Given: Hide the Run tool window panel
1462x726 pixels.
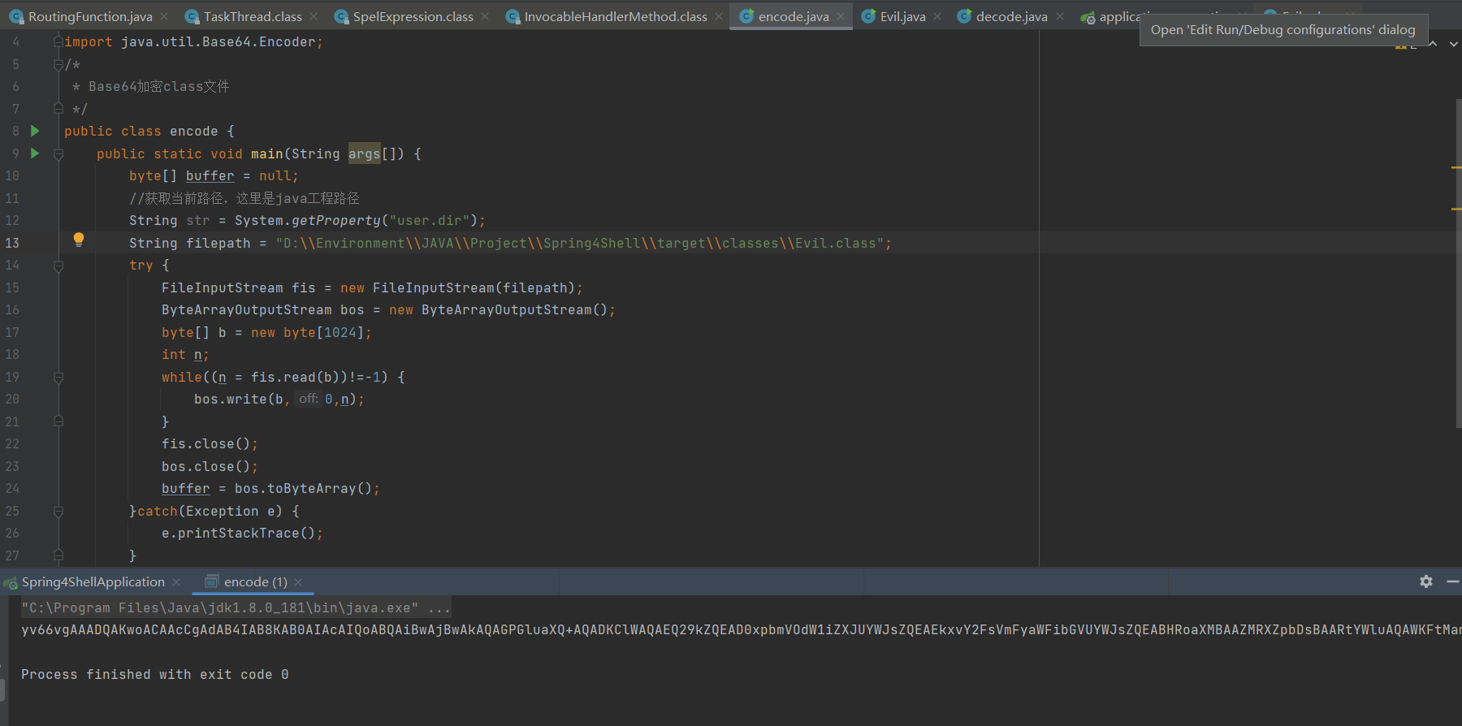Looking at the screenshot, I should tap(1453, 581).
